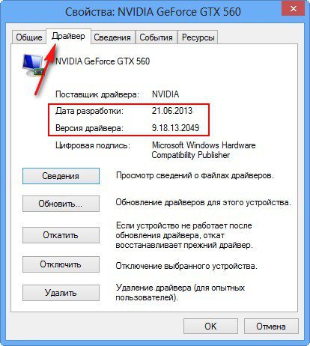310x346 pixels.
Task: Open the События tab
Action: pos(156,37)
